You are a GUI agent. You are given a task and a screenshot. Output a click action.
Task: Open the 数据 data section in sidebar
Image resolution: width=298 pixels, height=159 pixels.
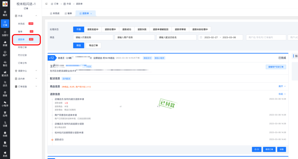point(5,44)
